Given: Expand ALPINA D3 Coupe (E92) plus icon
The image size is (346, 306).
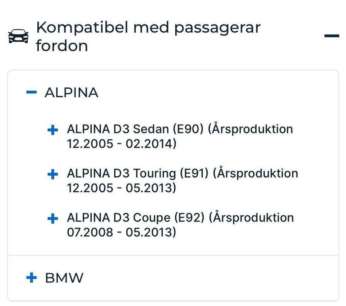Looking at the screenshot, I should click(x=53, y=219).
